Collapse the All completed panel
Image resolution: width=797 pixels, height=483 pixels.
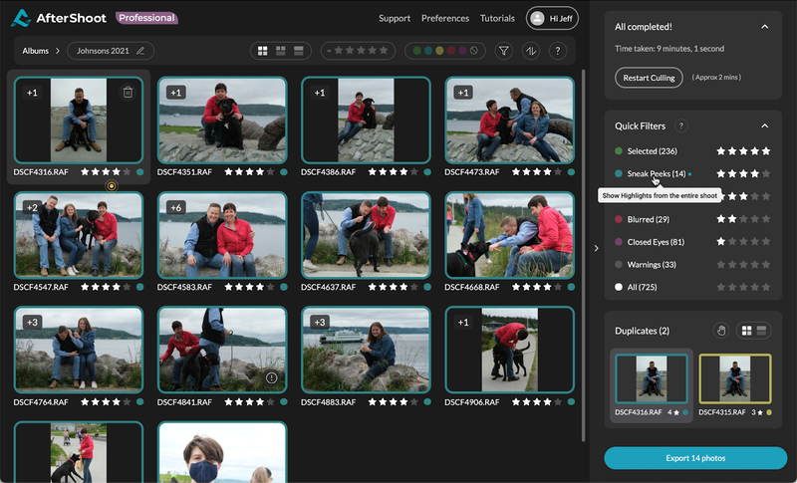(x=764, y=27)
